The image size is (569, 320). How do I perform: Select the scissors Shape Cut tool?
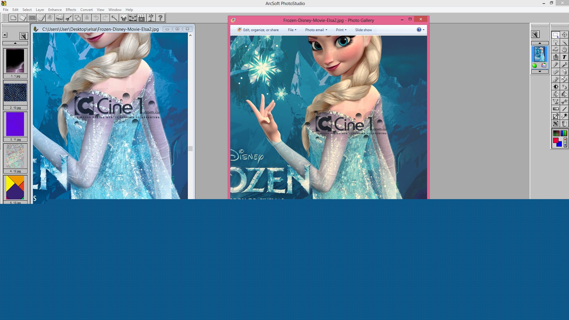point(564,101)
